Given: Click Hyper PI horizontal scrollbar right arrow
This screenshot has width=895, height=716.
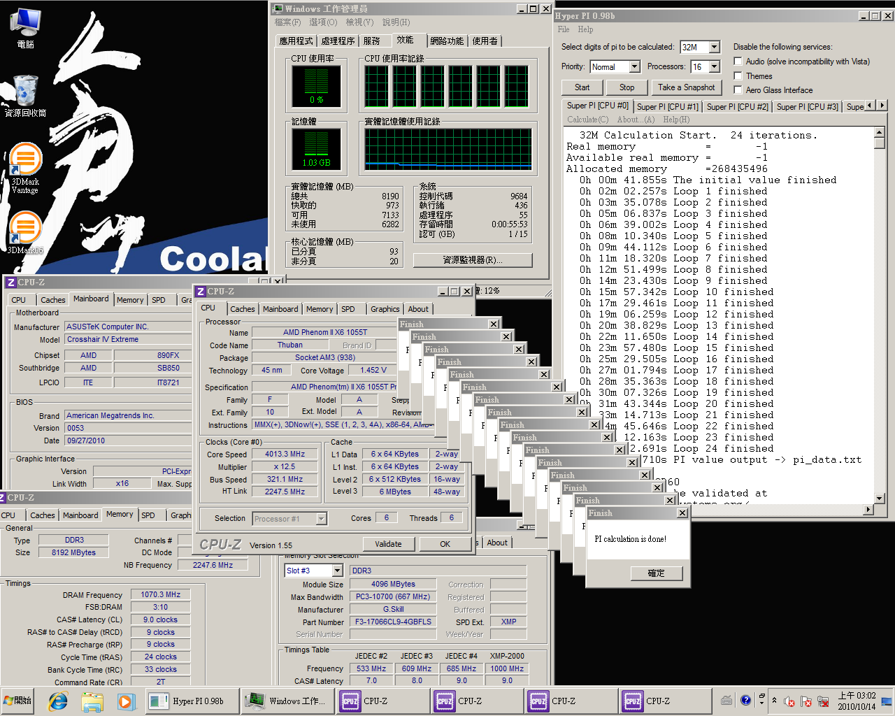Looking at the screenshot, I should tap(868, 509).
